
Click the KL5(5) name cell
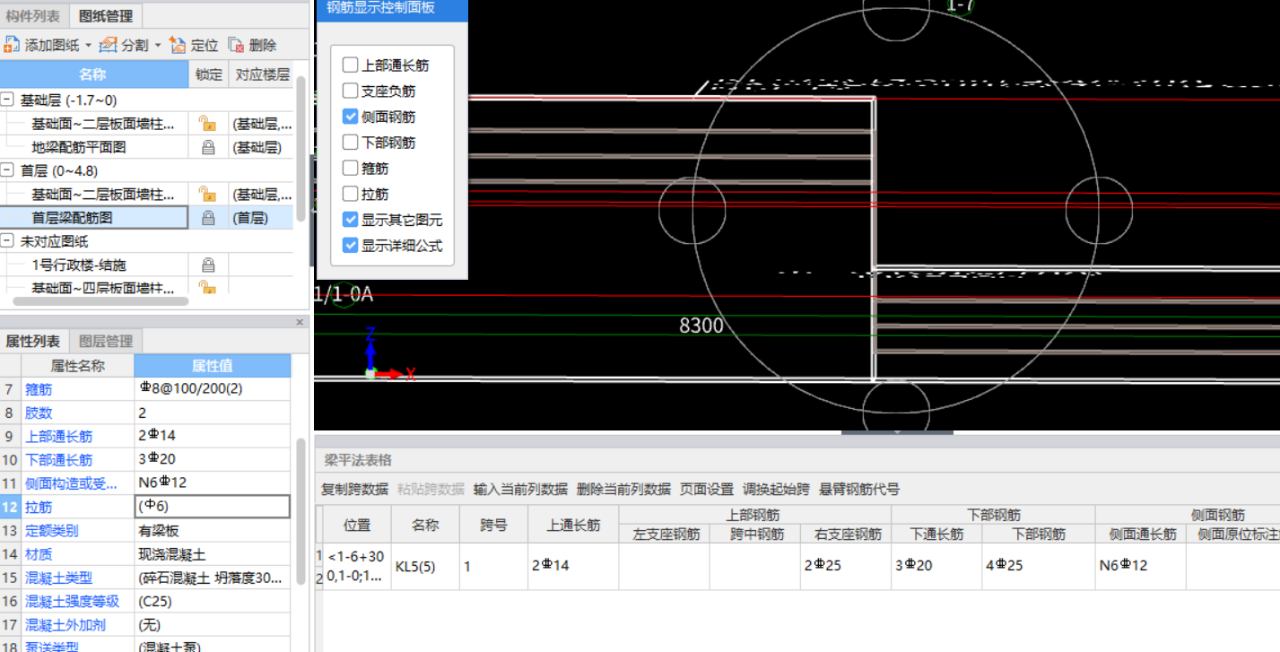(x=425, y=566)
